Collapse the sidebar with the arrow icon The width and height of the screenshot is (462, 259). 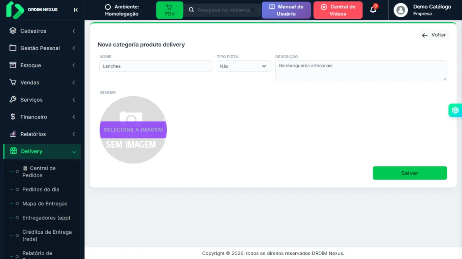(x=76, y=10)
